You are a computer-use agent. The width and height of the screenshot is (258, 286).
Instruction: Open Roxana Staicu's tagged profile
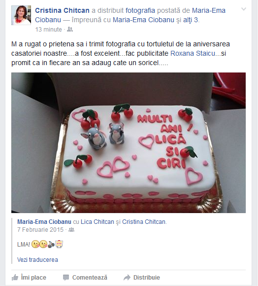coord(193,53)
